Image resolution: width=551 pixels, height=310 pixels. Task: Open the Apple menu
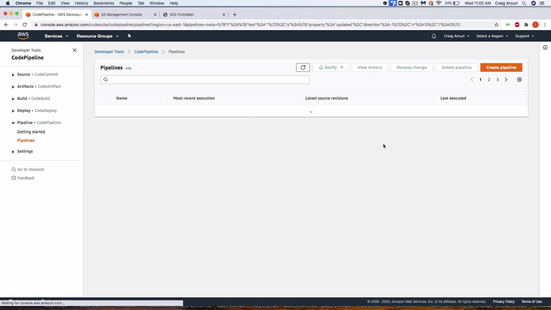pos(8,3)
